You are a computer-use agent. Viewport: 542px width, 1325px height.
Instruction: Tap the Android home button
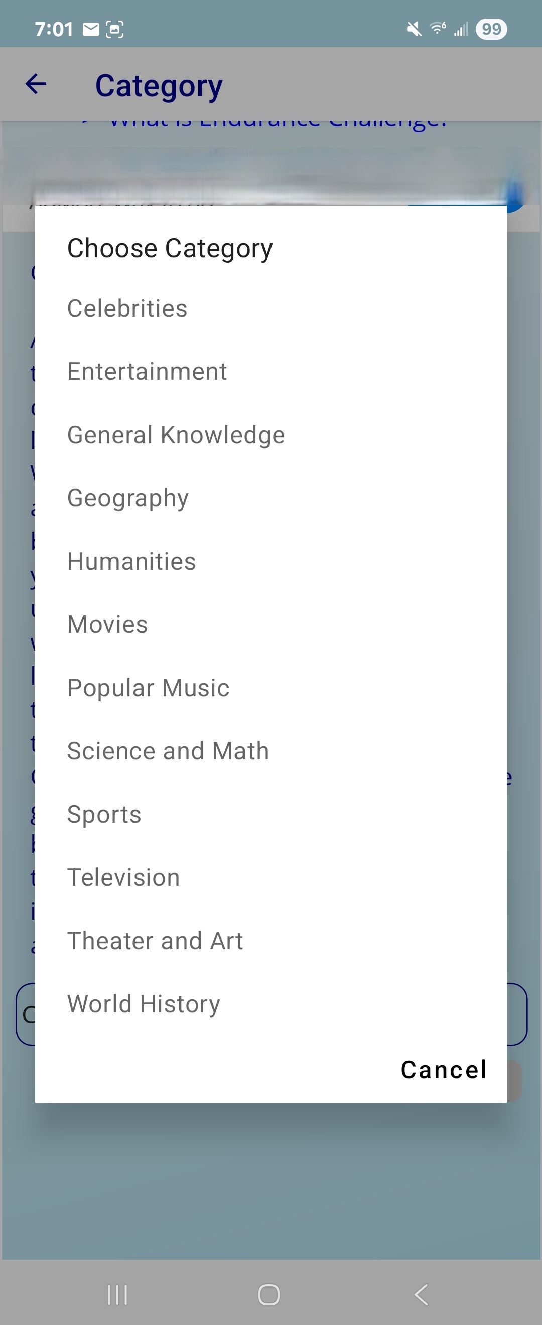[x=269, y=1295]
